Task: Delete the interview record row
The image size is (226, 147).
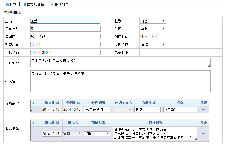Action: coord(204,134)
